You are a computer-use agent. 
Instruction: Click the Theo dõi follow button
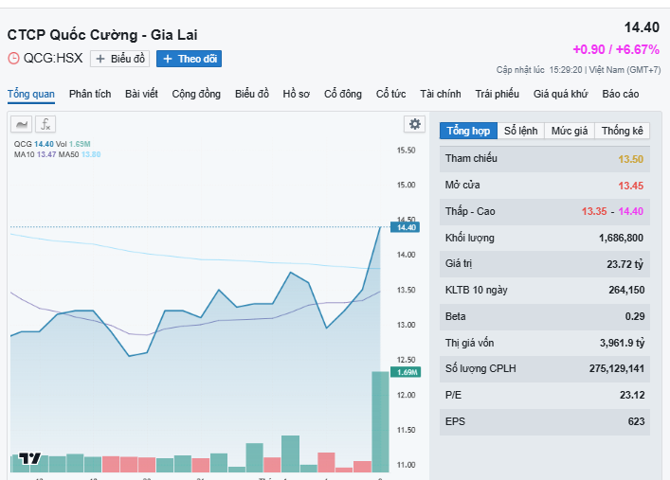[x=190, y=59]
